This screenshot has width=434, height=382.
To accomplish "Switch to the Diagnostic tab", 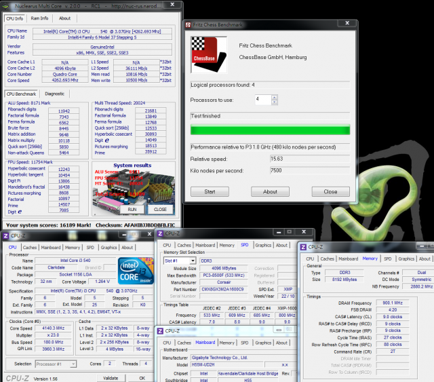I will tap(54, 94).
